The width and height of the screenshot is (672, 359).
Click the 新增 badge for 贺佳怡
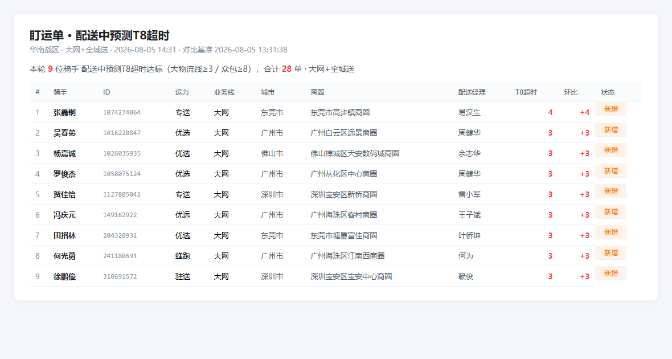tap(610, 191)
